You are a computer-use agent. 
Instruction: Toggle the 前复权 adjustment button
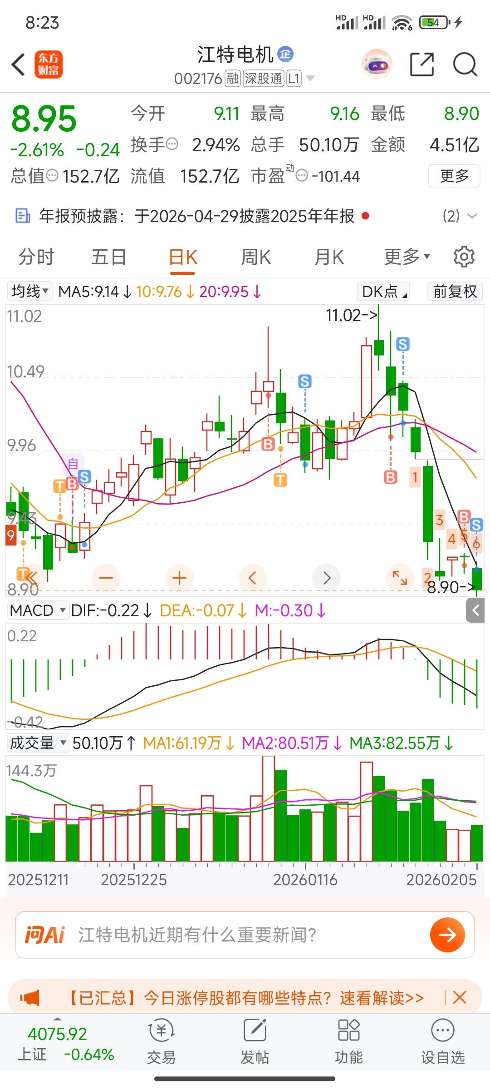tap(455, 291)
